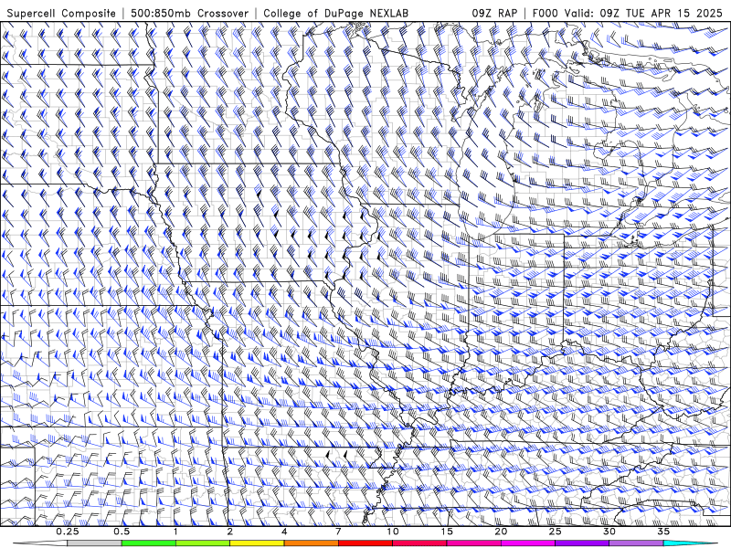This screenshot has height=548, width=731.
Task: Select the light purple 30–35 color segment
Action: click(x=636, y=543)
